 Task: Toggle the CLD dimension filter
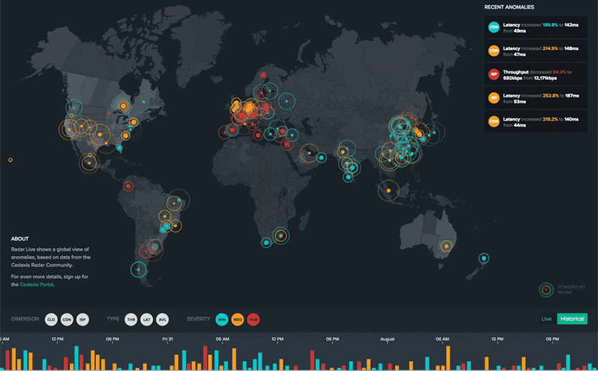point(51,320)
